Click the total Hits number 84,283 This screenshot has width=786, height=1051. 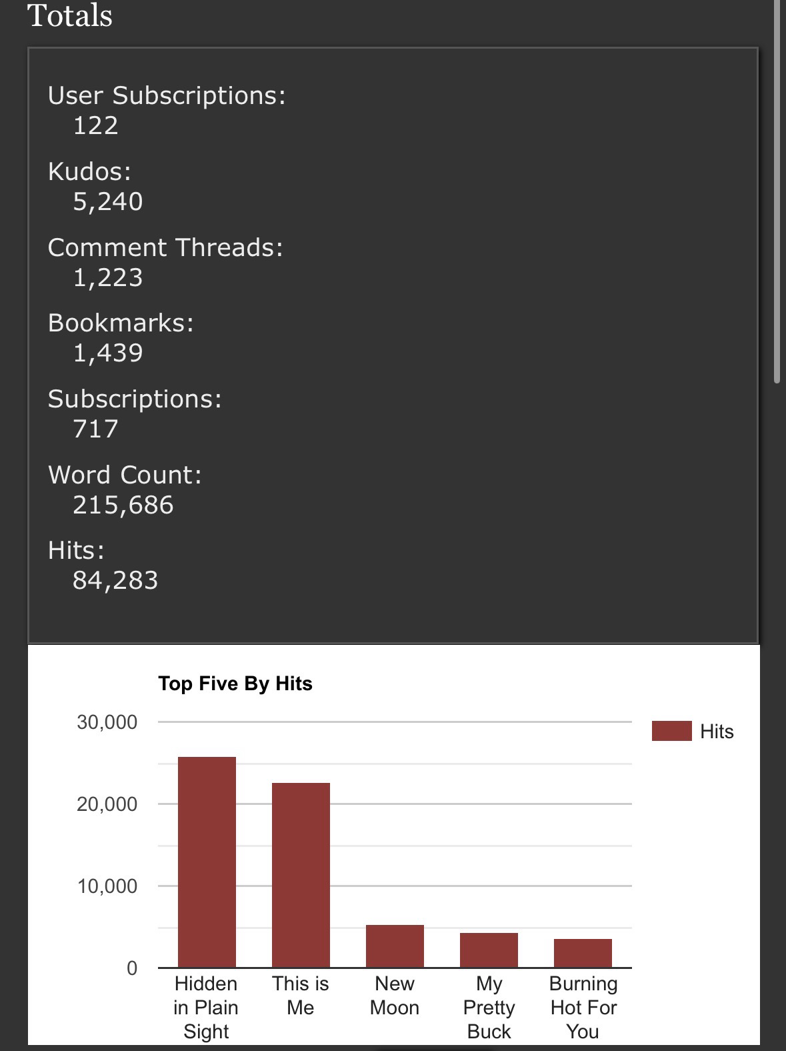115,580
